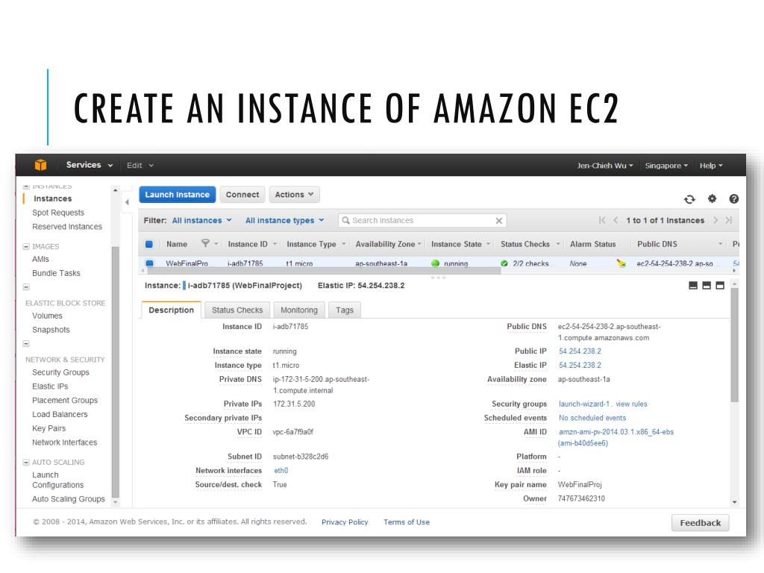This screenshot has height=573, width=764.
Task: Click the Connect button
Action: tap(242, 195)
